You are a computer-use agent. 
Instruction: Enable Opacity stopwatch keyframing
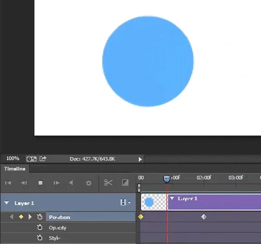pos(40,227)
